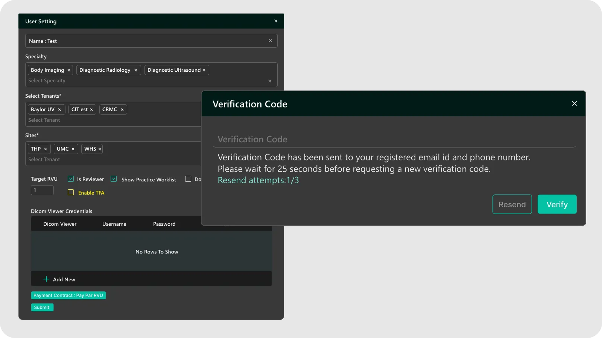Remove the UMC site tag

pos(73,149)
